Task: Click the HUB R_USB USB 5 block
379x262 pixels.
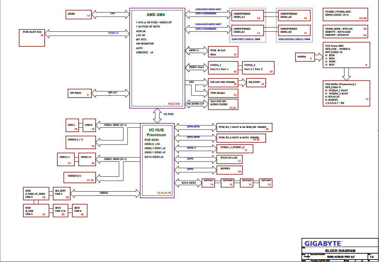Action: pyautogui.click(x=36, y=211)
